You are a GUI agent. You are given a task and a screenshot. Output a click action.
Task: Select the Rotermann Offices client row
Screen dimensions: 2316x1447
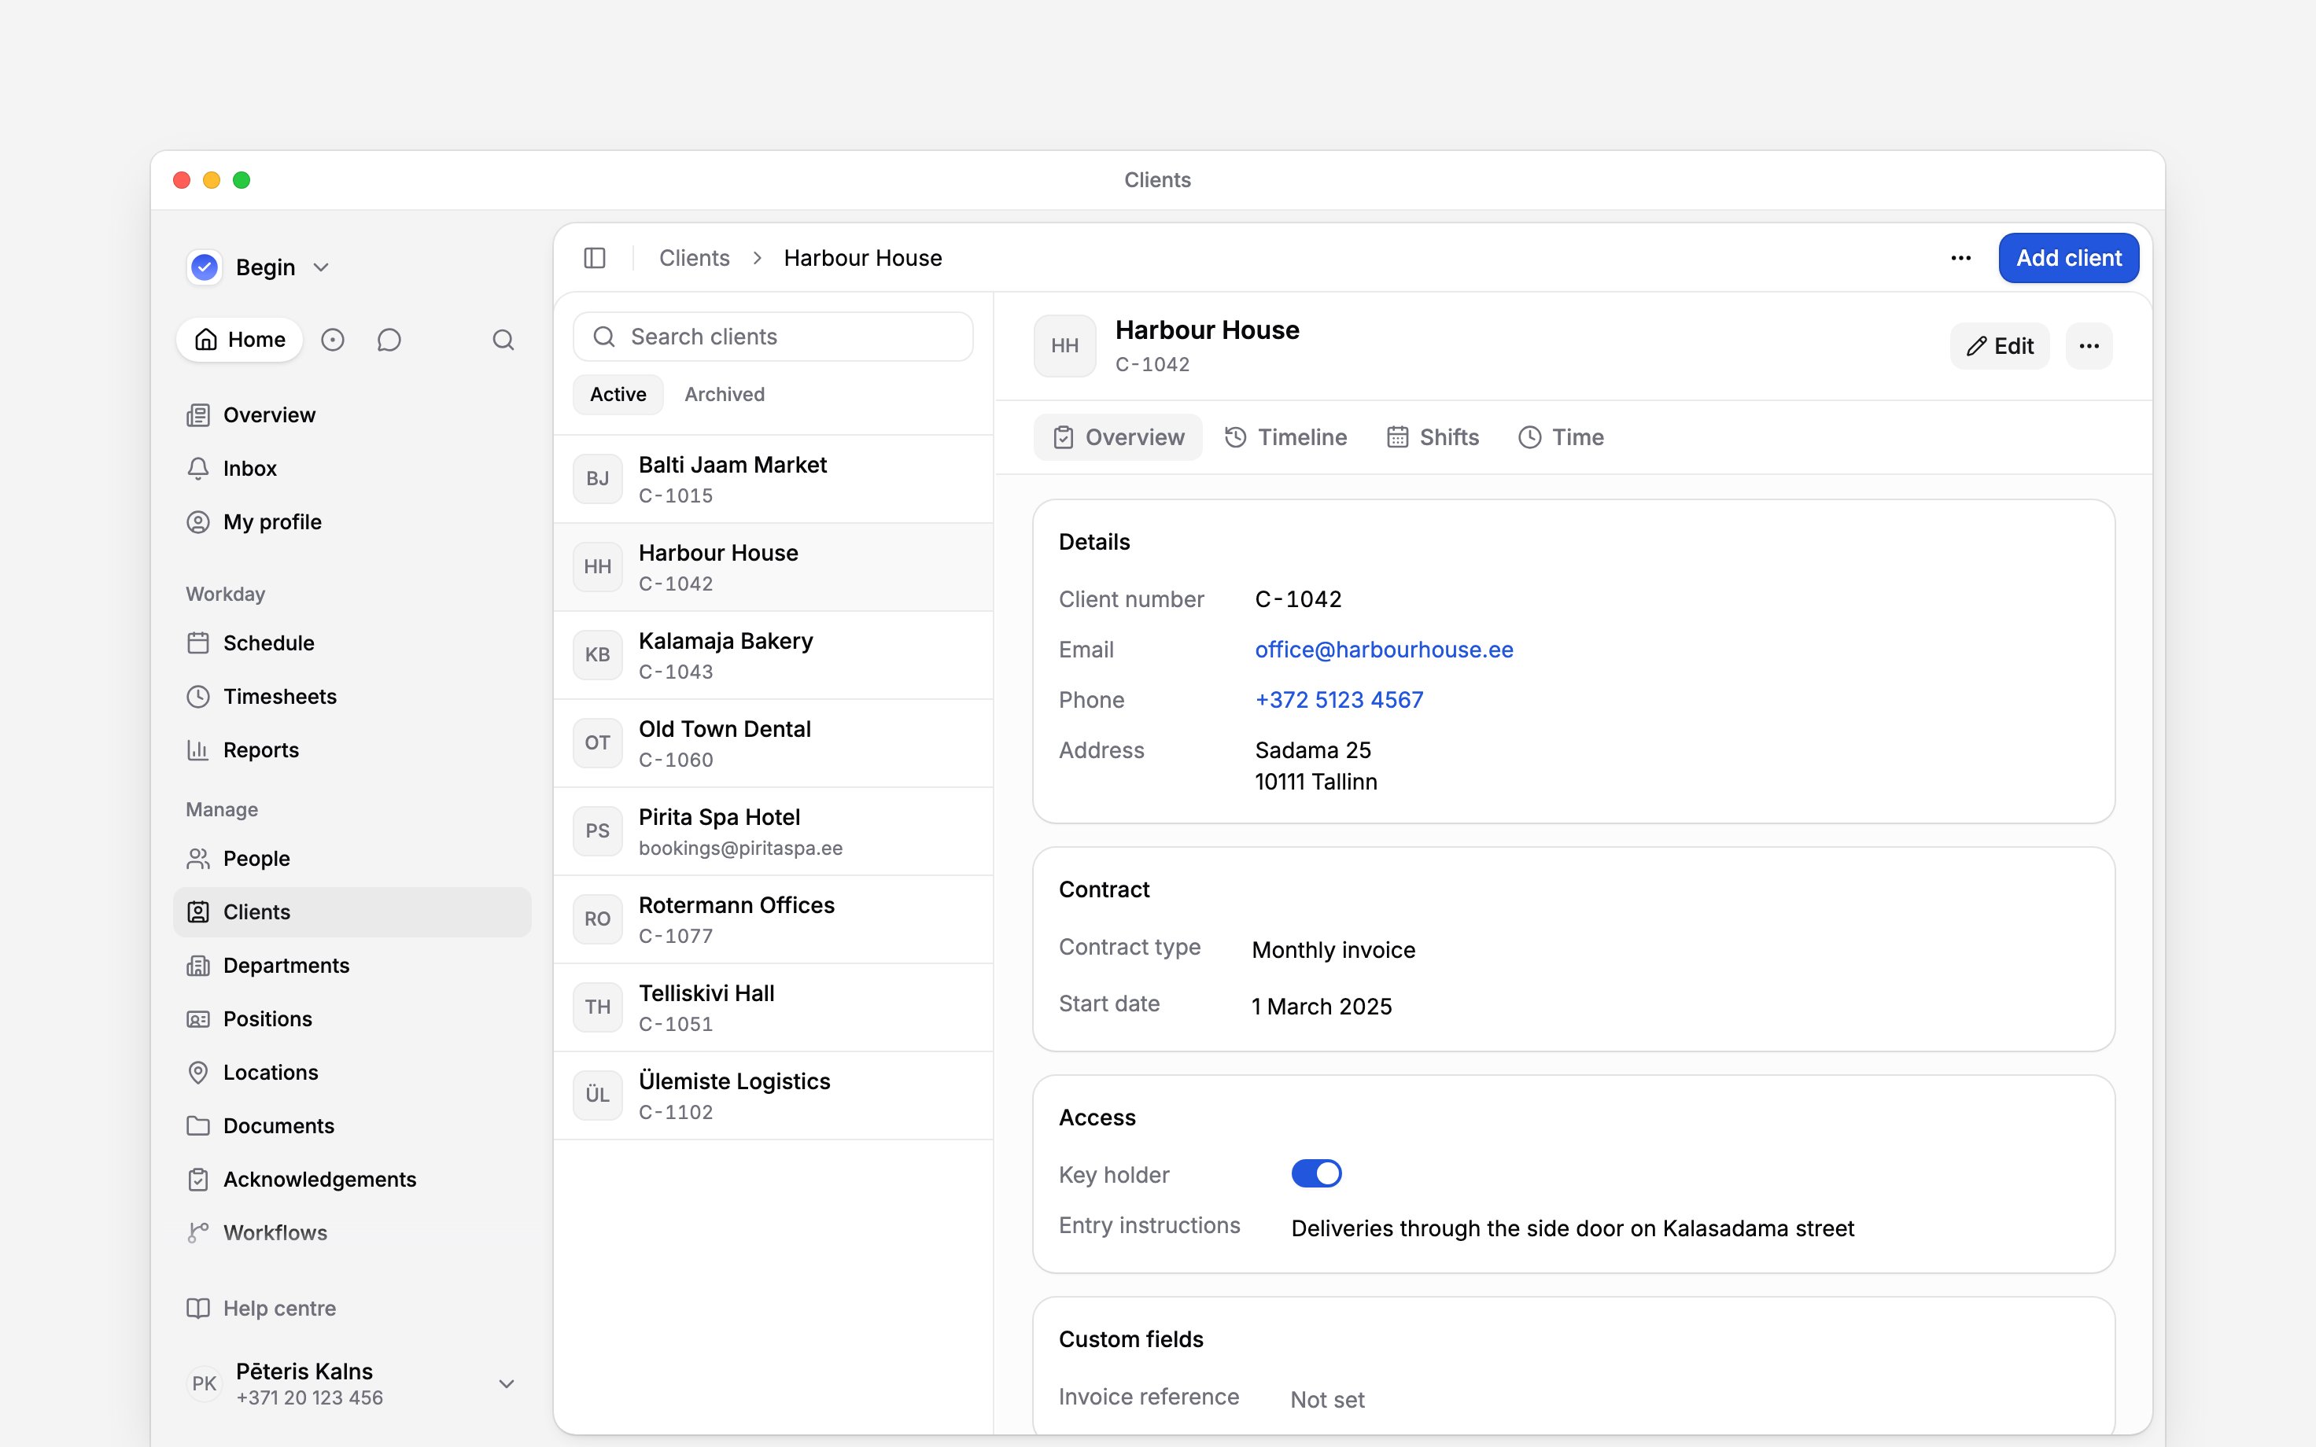[773, 919]
